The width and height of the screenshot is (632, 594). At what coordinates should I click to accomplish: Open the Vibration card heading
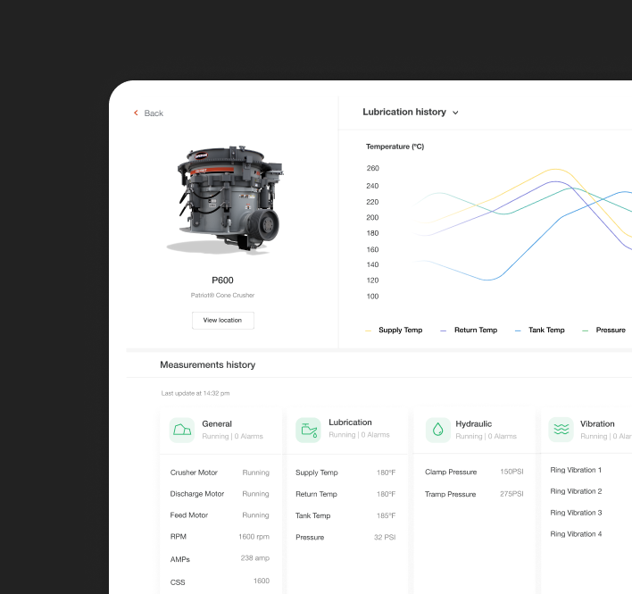[596, 424]
